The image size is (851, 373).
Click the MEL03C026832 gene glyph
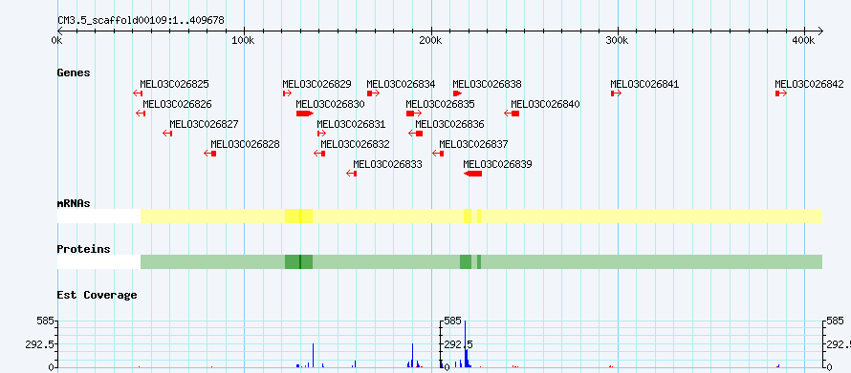tap(319, 154)
